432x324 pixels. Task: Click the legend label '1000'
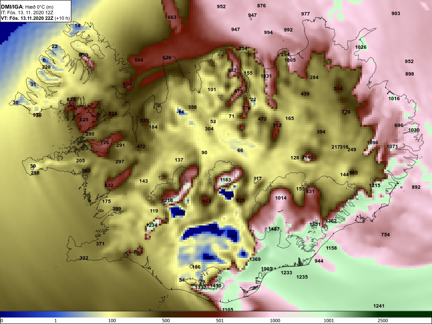pos(275,321)
